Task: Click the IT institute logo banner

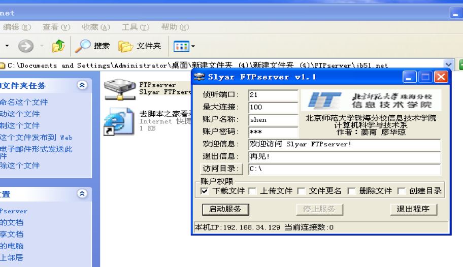Action: pos(371,101)
